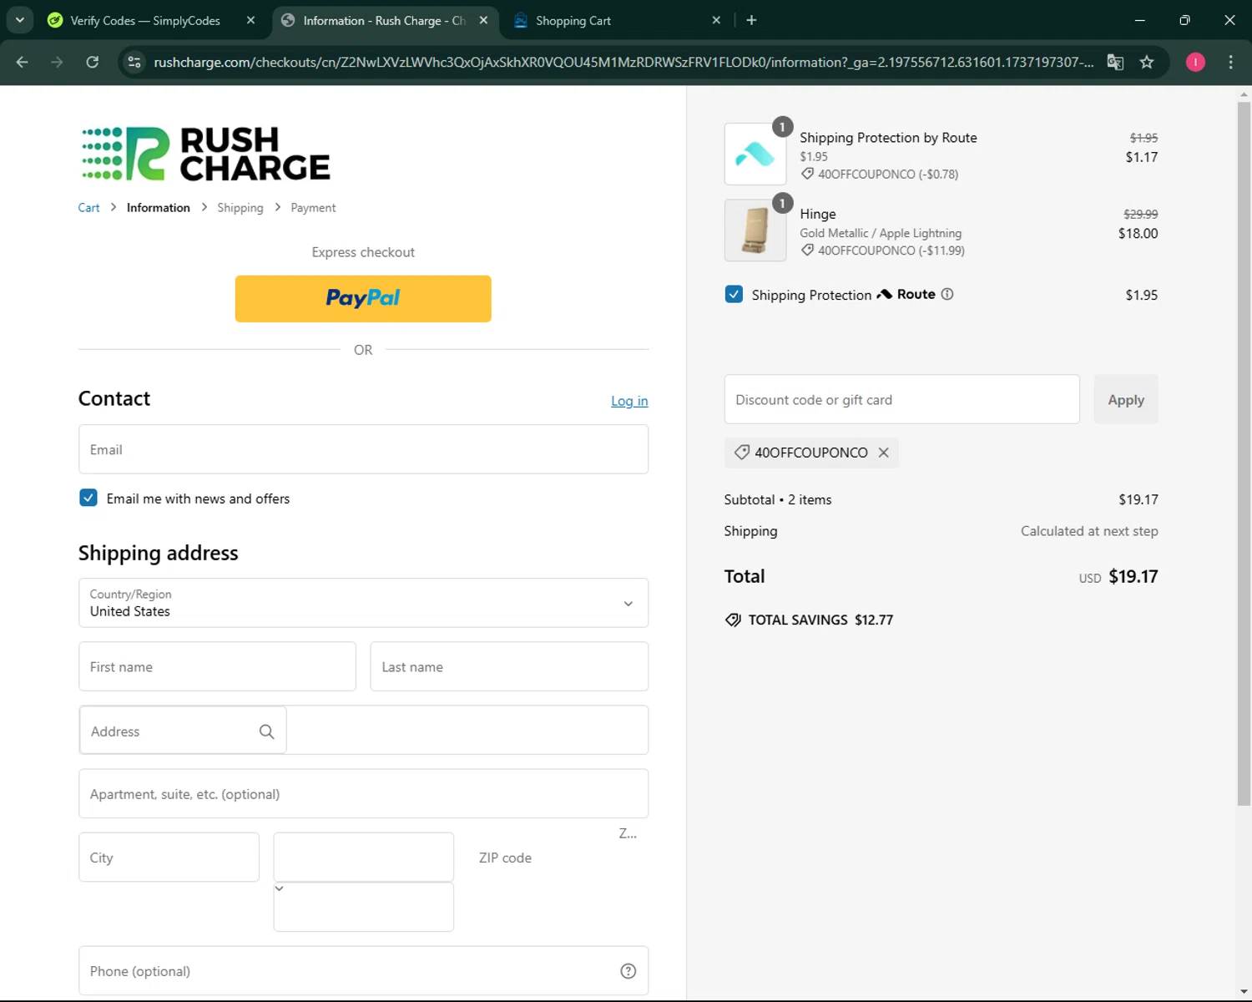Uncheck Email me with news and offers
The width and height of the screenshot is (1252, 1002).
pyautogui.click(x=88, y=498)
